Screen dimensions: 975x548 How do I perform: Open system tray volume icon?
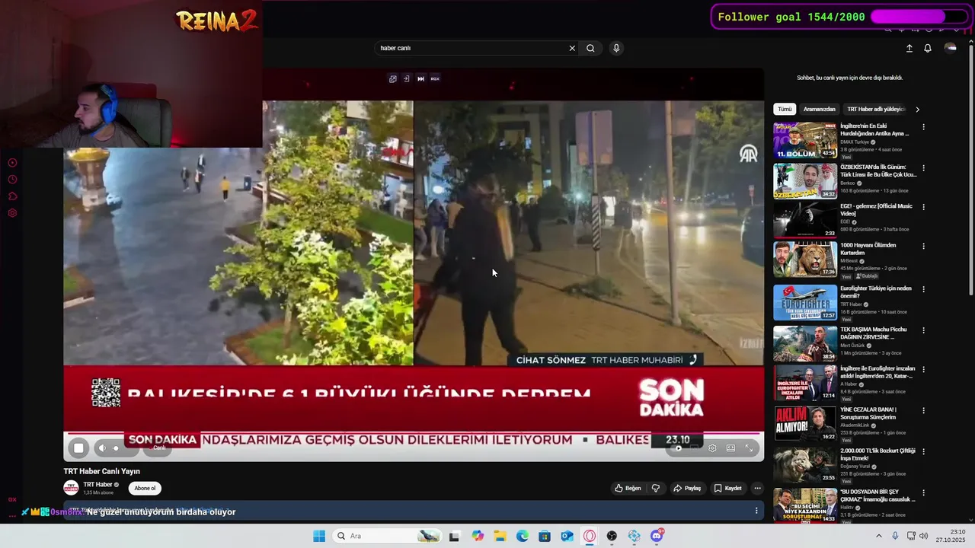tap(923, 536)
